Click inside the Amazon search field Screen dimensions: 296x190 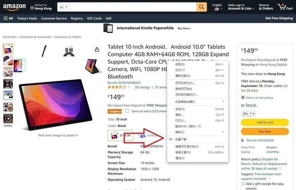[x=133, y=7]
